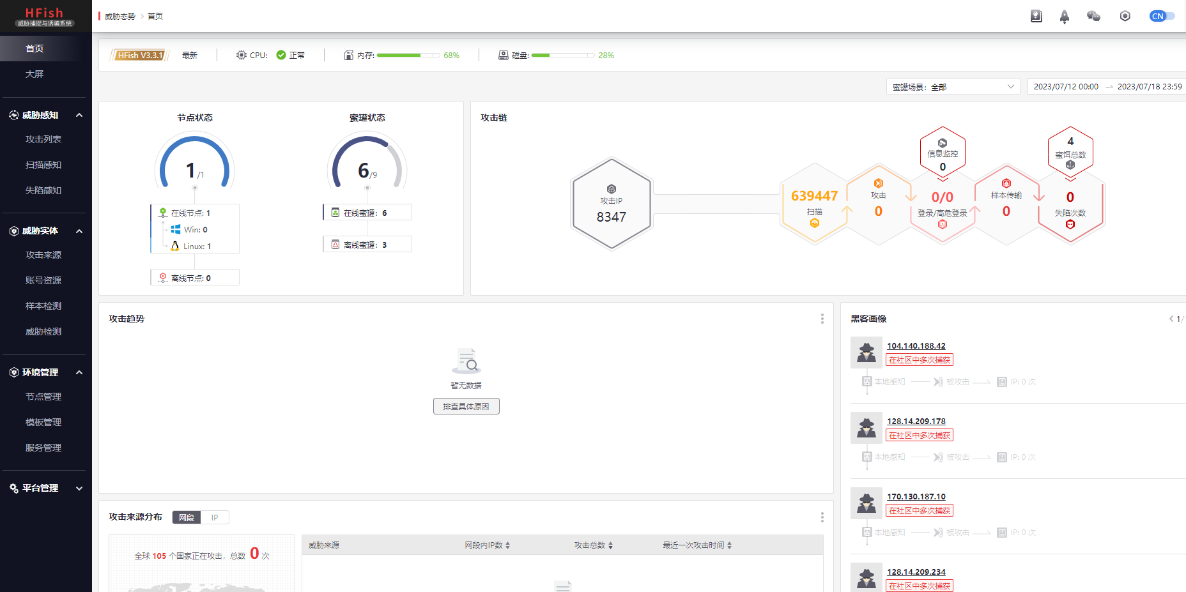Image resolution: width=1186 pixels, height=592 pixels.
Task: Click the 节点状态 gauge
Action: coord(194,161)
